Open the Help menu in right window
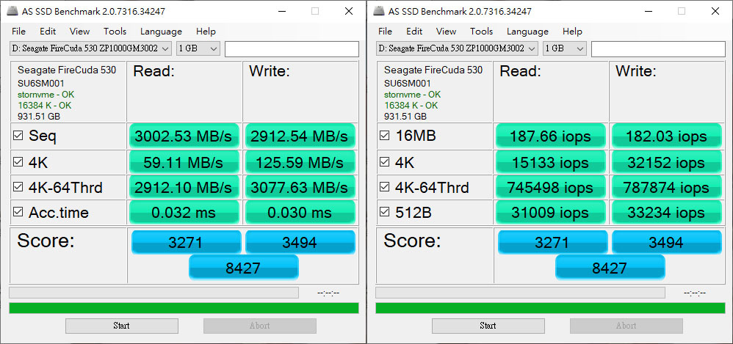The image size is (733, 344). point(572,32)
